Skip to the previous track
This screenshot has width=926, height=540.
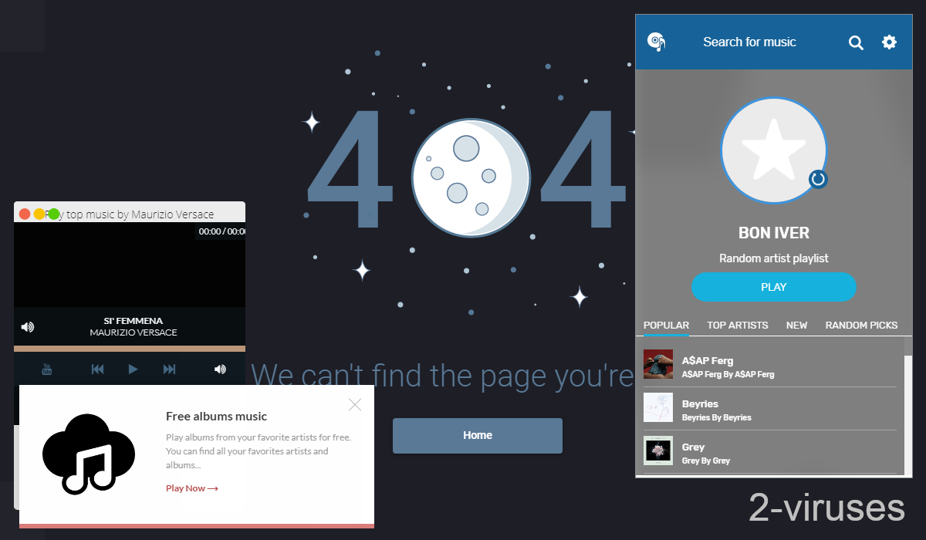point(97,370)
